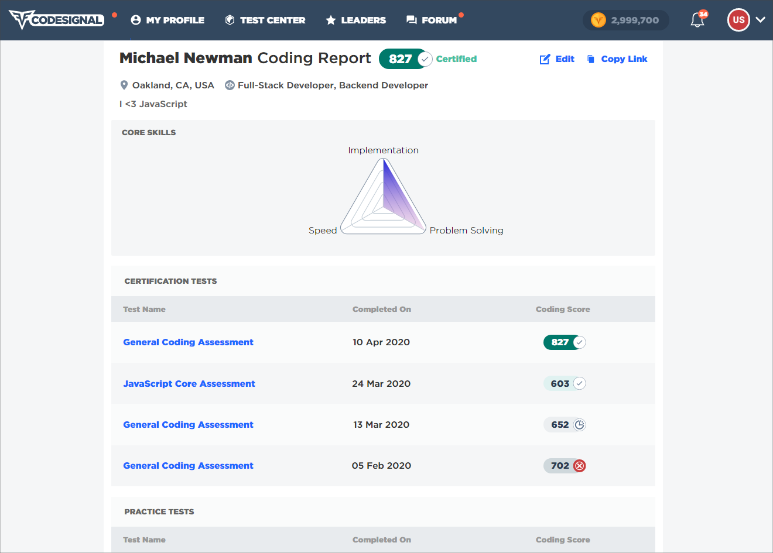
Task: Click the Test Center shield icon
Action: [230, 20]
